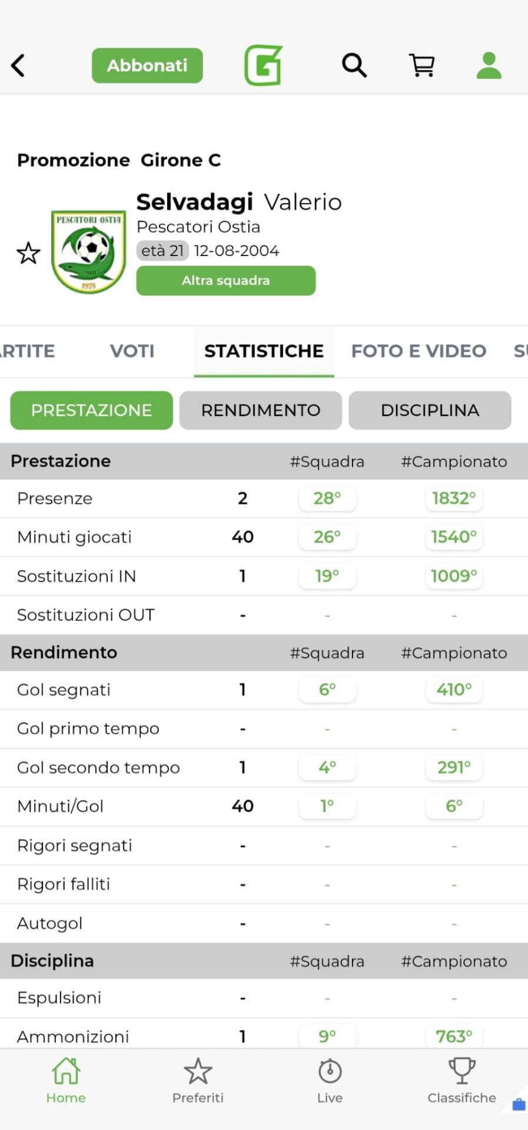Select the PRESTAZIONE filter
528x1130 pixels.
(91, 410)
